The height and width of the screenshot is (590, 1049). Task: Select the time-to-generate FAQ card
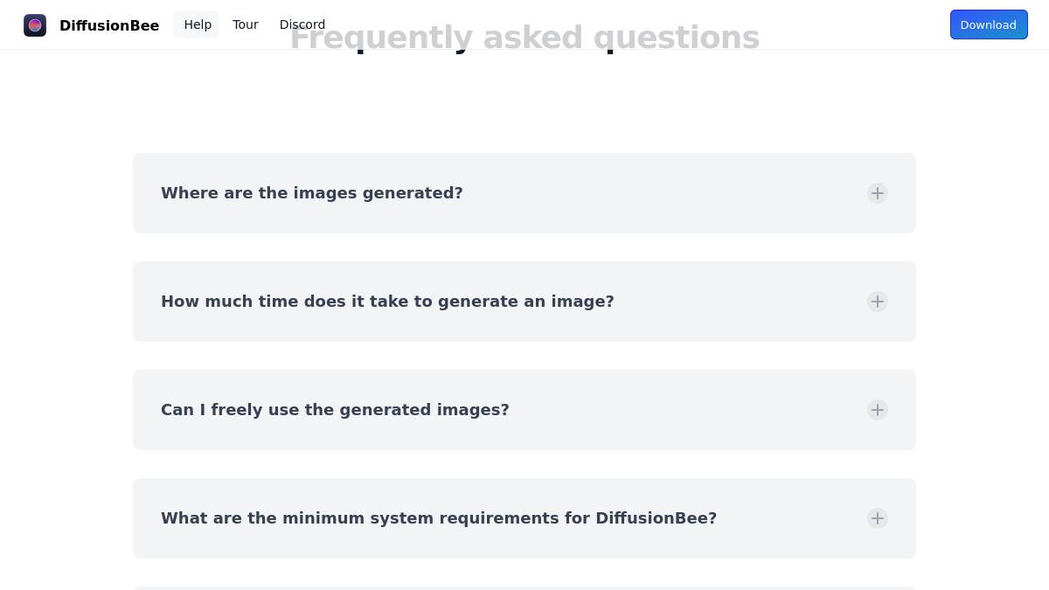coord(524,302)
